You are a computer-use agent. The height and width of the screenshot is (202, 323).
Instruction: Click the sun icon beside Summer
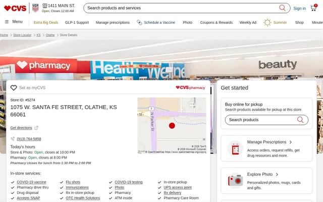[x=267, y=22]
